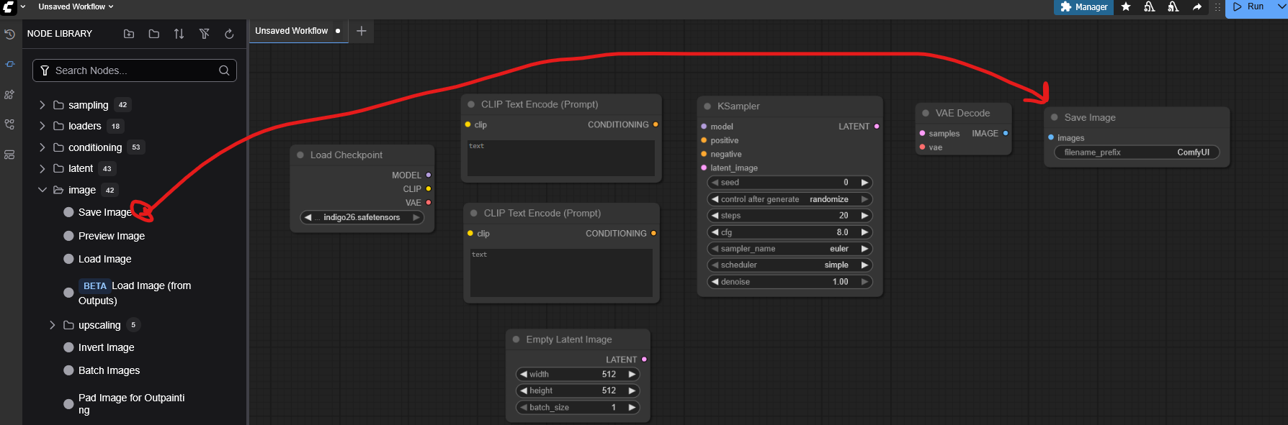Select the Unsaved Workflow tab

pyautogui.click(x=292, y=31)
